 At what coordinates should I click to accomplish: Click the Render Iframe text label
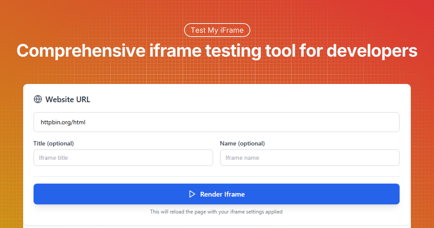pos(222,194)
